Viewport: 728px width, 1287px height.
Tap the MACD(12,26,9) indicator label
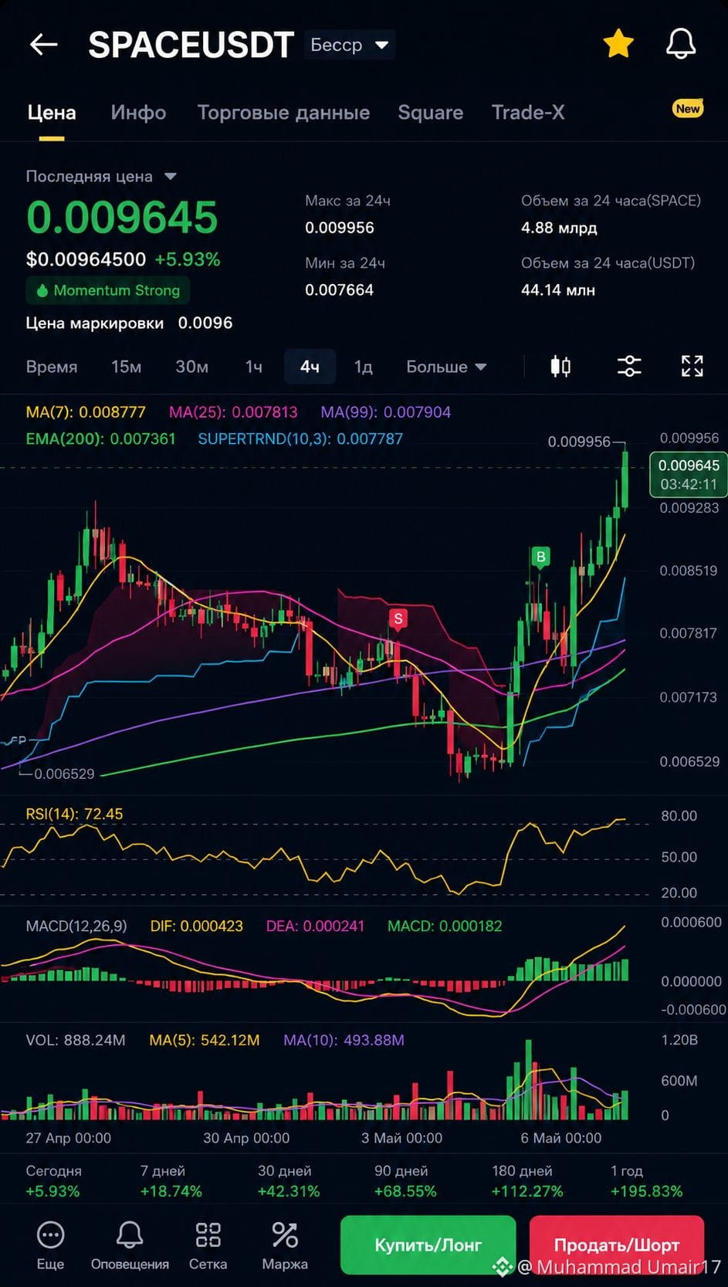click(76, 926)
